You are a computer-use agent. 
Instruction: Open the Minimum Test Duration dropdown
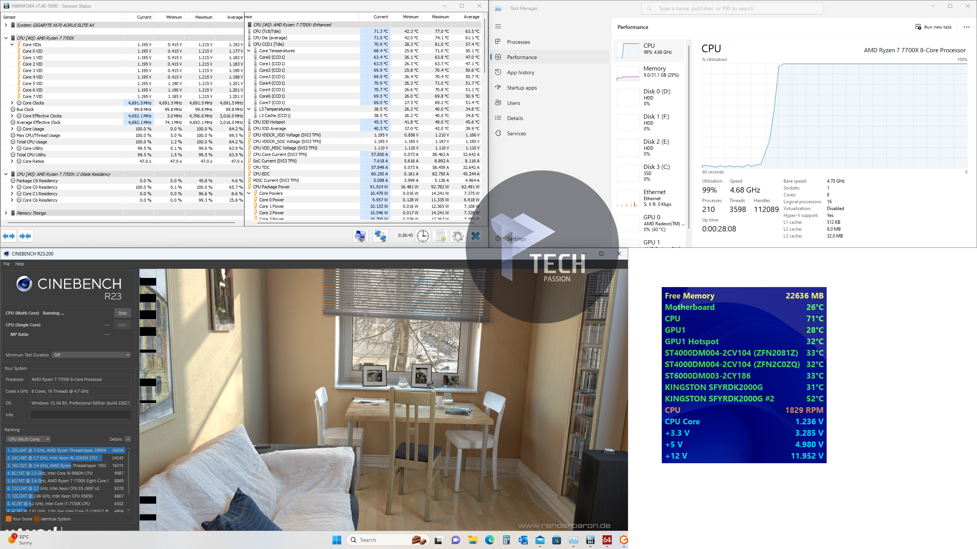[91, 355]
